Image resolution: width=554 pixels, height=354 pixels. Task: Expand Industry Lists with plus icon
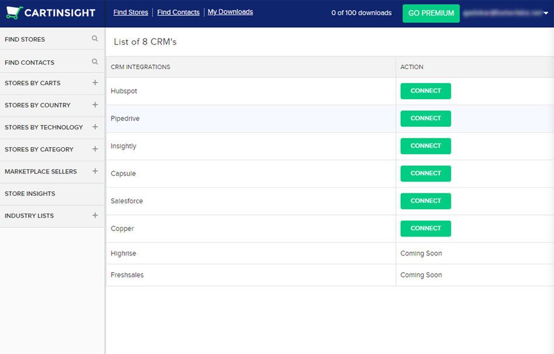pyautogui.click(x=95, y=215)
